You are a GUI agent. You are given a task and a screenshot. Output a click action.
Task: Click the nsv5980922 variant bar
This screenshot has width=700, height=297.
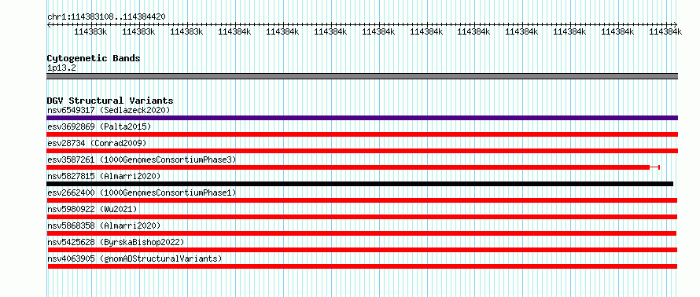pos(362,217)
